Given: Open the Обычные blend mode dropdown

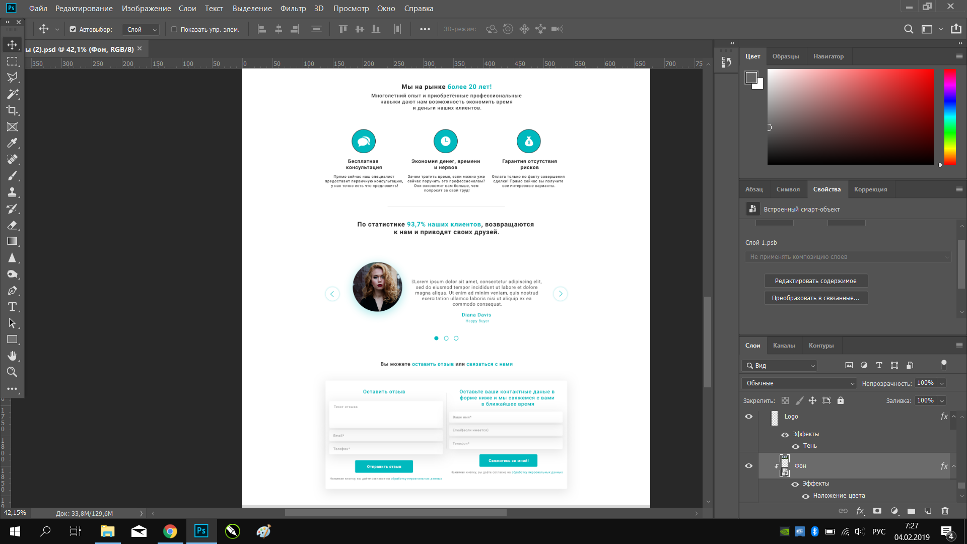Looking at the screenshot, I should [x=799, y=383].
